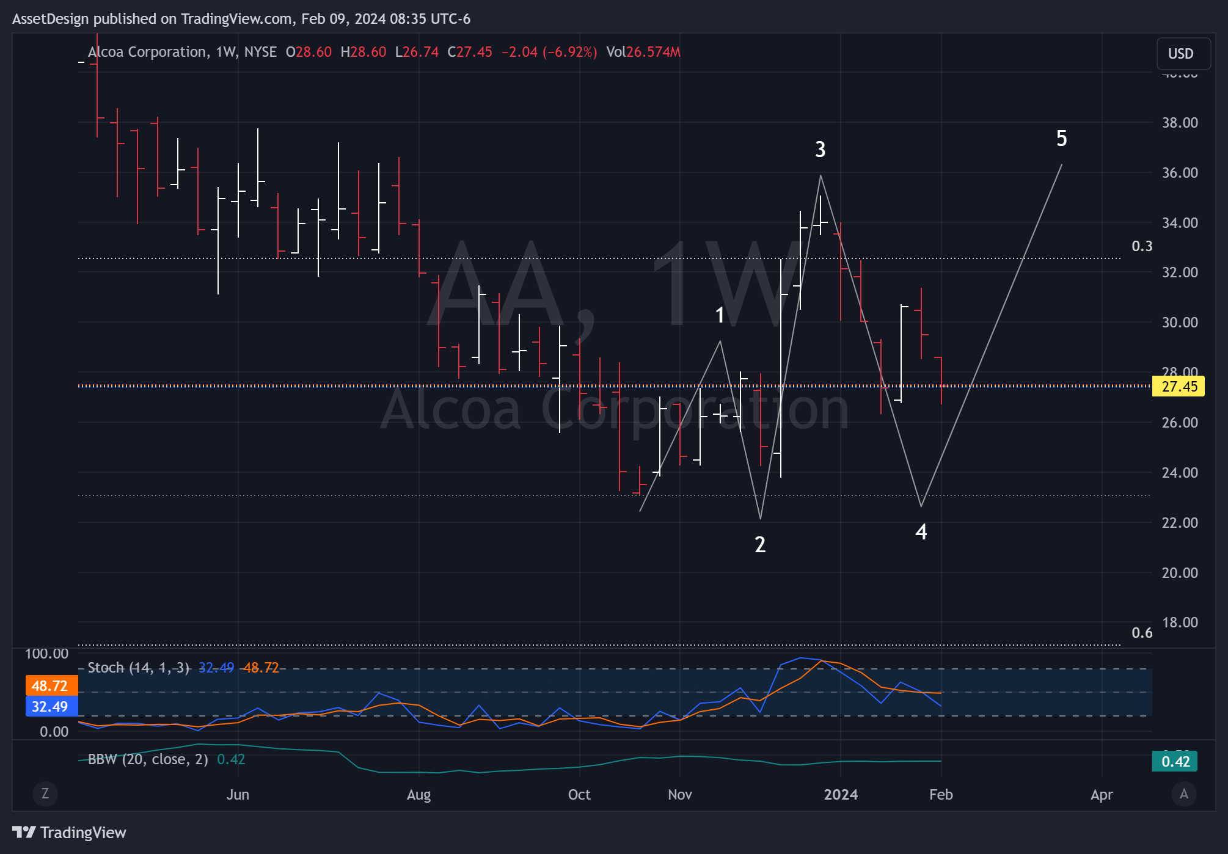This screenshot has height=854, width=1228.
Task: Click the A auto-scale icon at bottom right
Action: click(x=1184, y=794)
